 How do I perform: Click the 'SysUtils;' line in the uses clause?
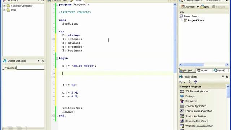point(70,23)
